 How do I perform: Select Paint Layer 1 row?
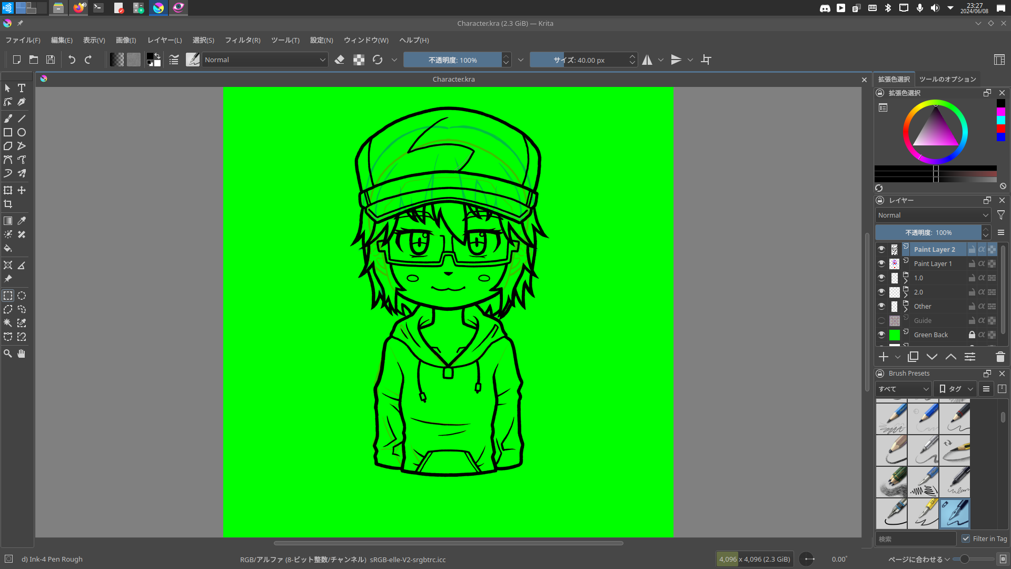tap(932, 263)
